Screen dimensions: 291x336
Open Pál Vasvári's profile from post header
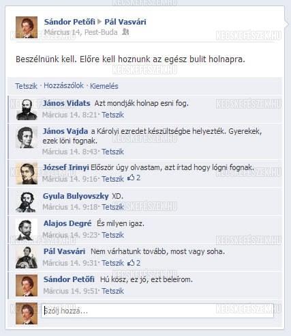coord(125,22)
